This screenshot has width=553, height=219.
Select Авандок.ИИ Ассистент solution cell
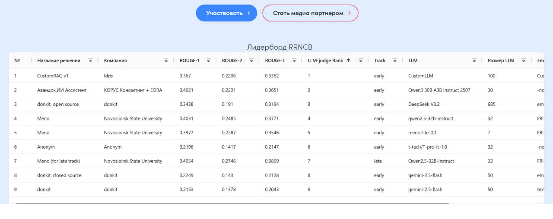click(x=62, y=90)
